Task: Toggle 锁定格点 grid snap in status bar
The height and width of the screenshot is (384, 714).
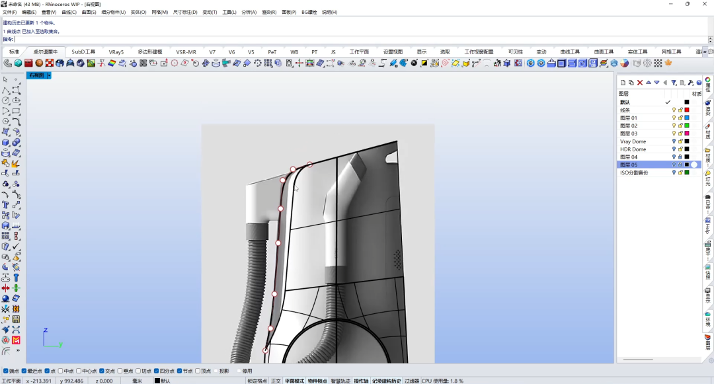Action: [x=257, y=381]
